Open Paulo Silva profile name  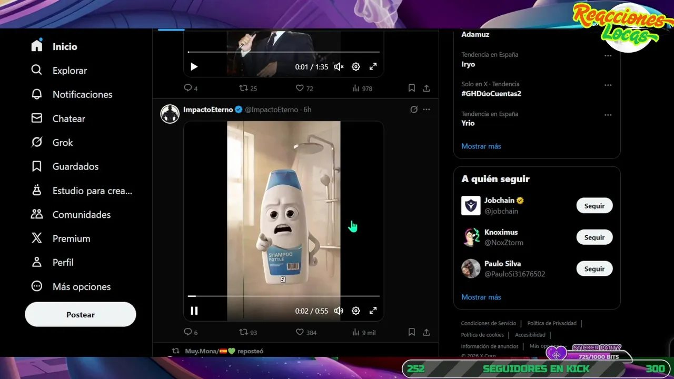[x=503, y=264]
